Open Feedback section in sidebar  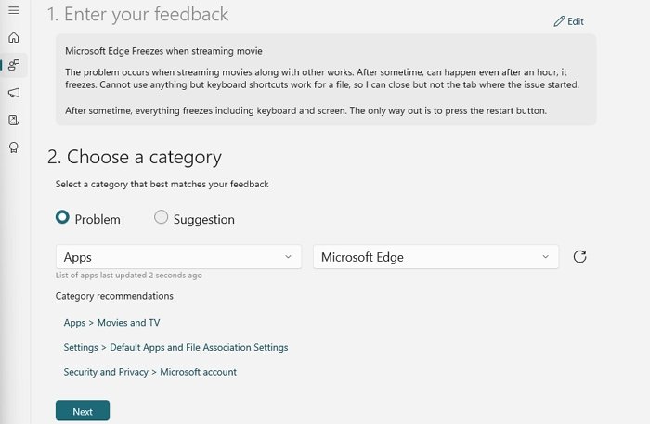coord(13,65)
